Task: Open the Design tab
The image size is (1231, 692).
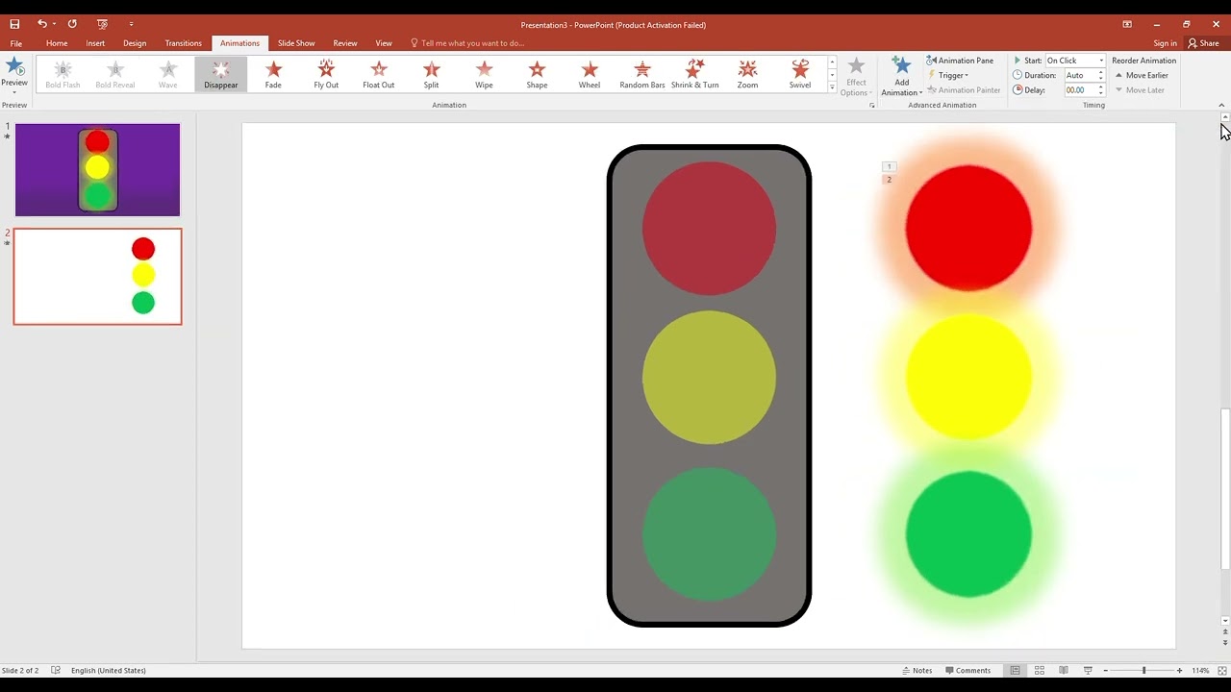Action: click(x=135, y=43)
